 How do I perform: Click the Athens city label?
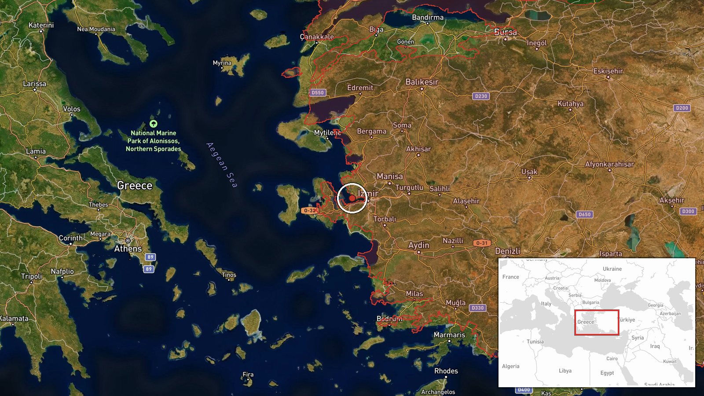coord(128,249)
